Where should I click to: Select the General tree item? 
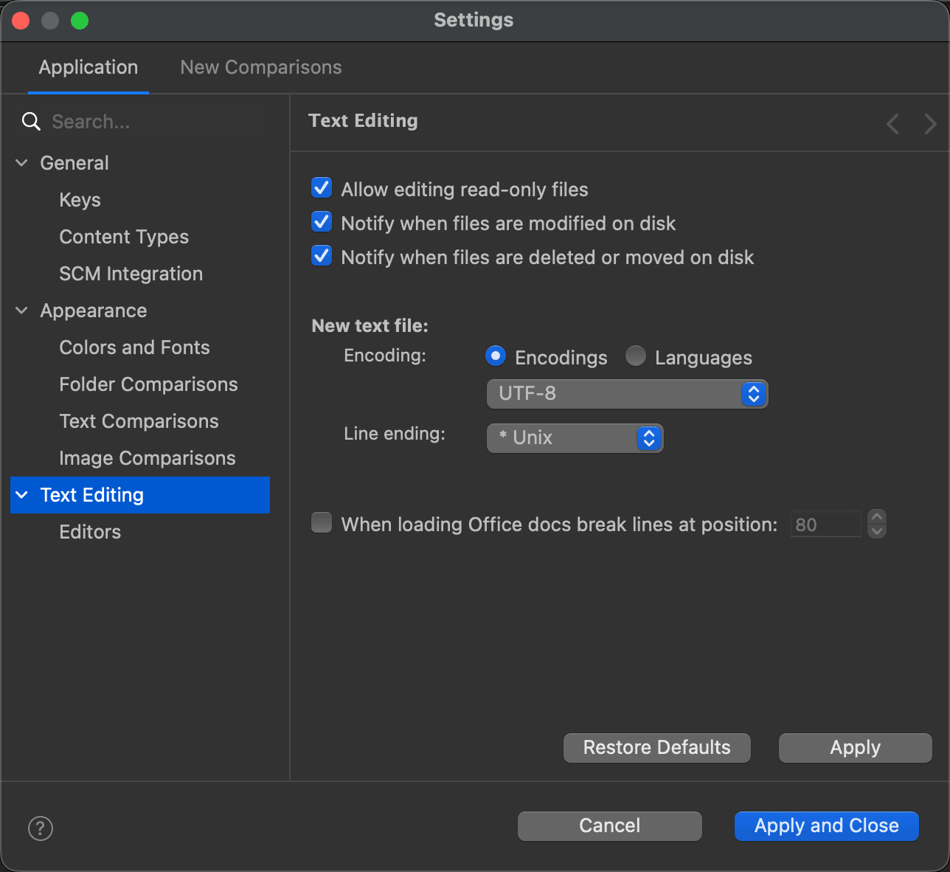click(x=74, y=163)
